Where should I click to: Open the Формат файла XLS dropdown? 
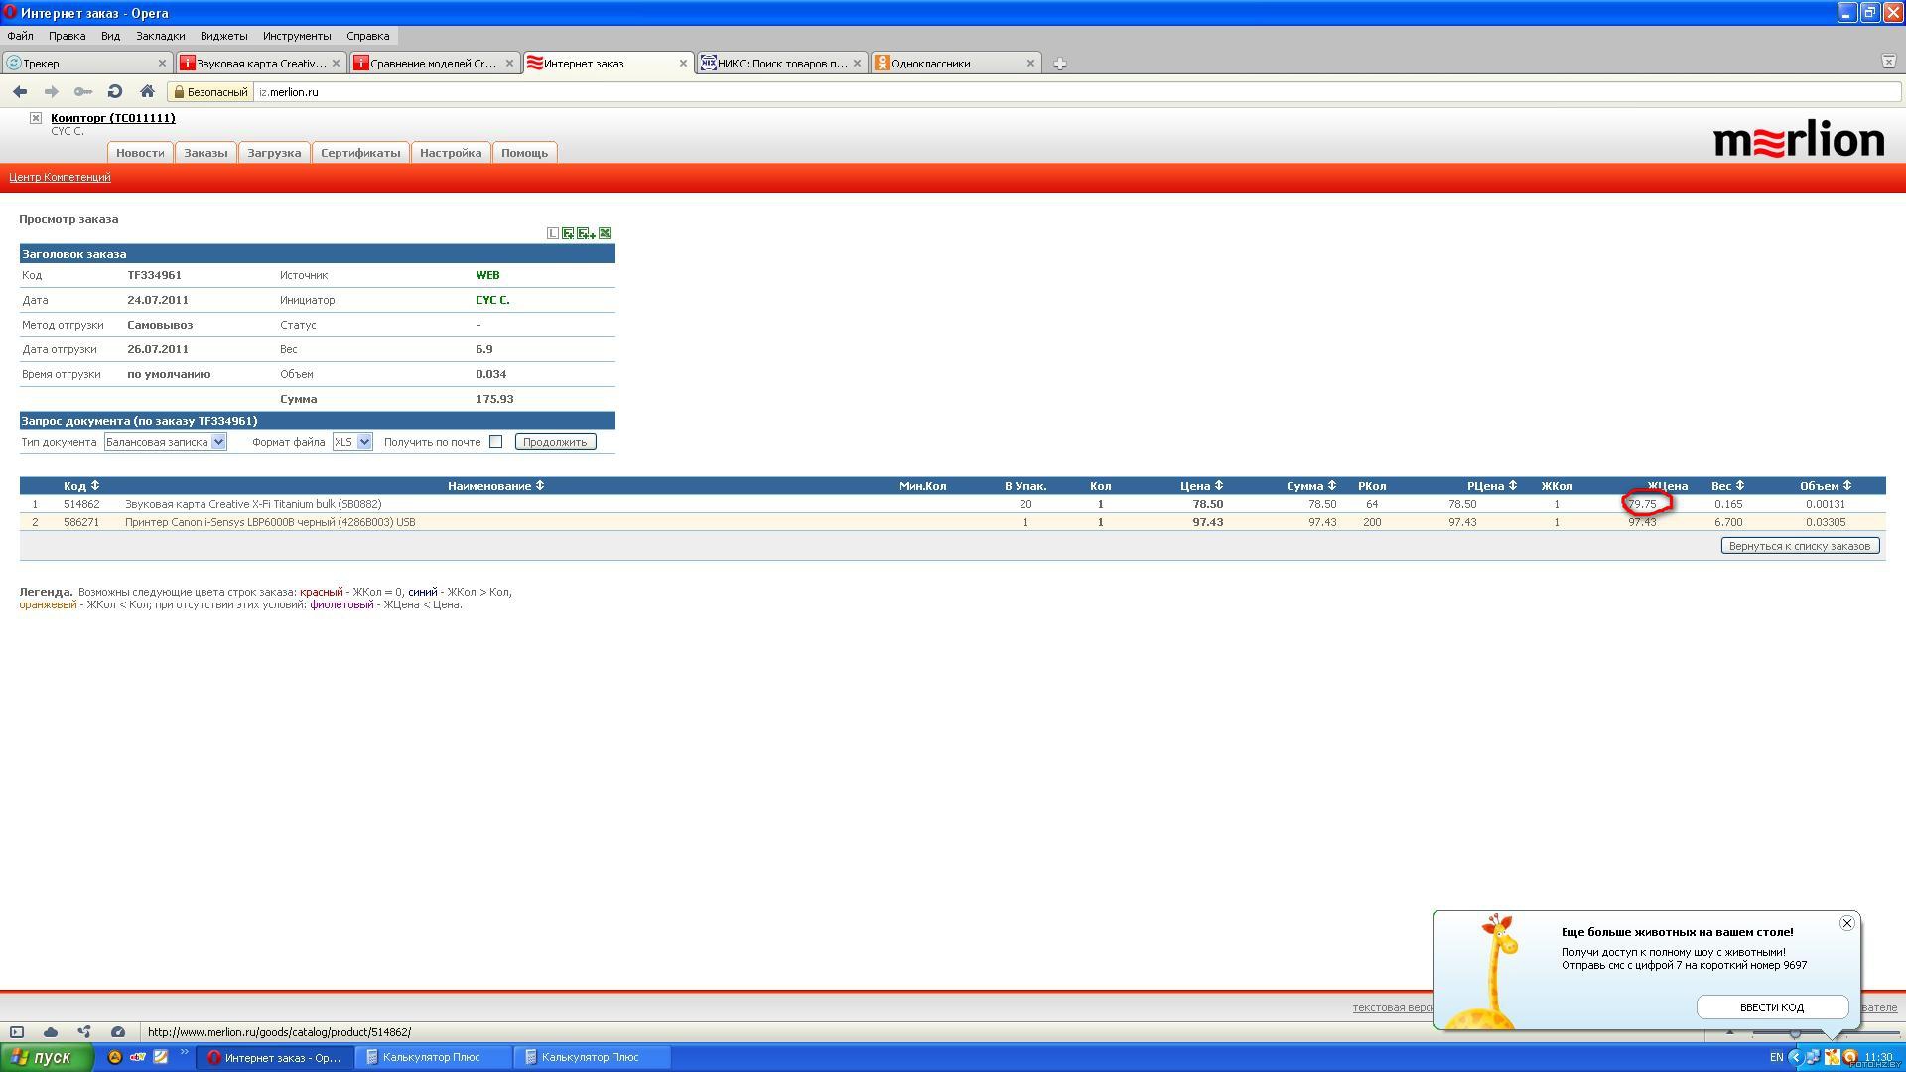(x=352, y=442)
